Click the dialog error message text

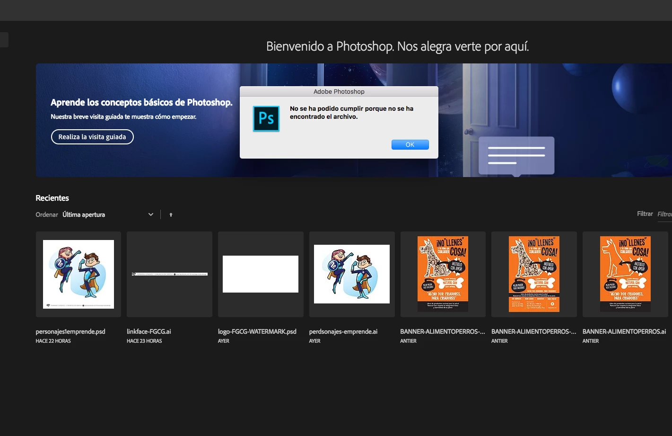pos(351,113)
